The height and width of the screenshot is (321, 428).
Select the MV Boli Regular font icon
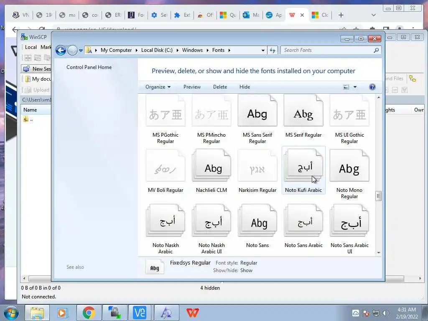tap(166, 166)
